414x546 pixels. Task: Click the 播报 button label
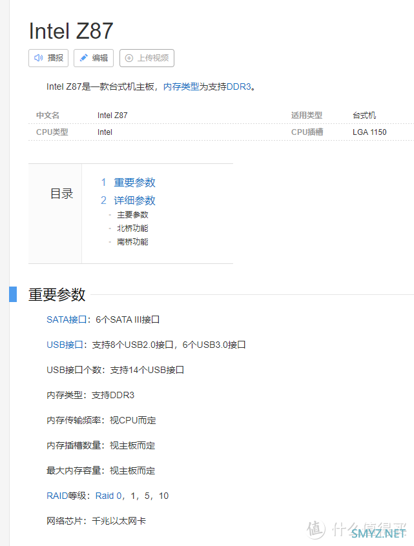[56, 58]
